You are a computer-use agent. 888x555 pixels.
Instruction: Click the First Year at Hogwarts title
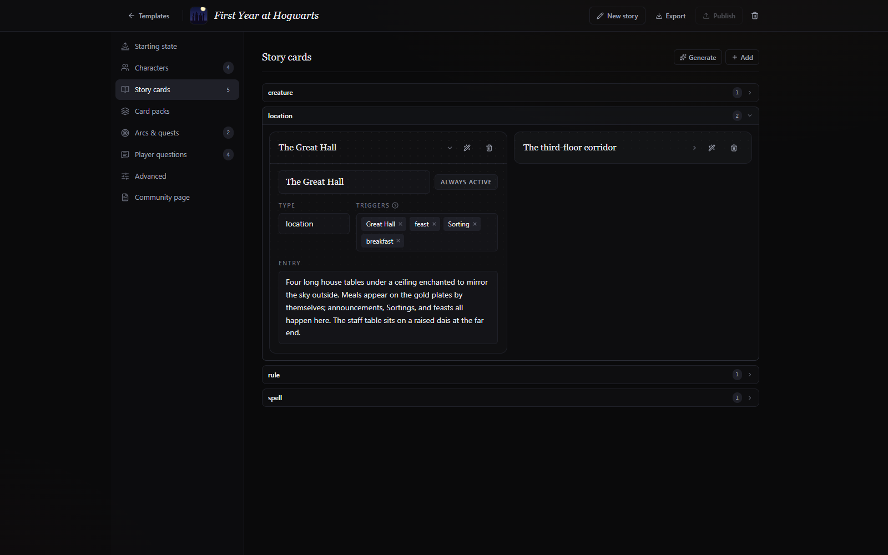pyautogui.click(x=266, y=16)
